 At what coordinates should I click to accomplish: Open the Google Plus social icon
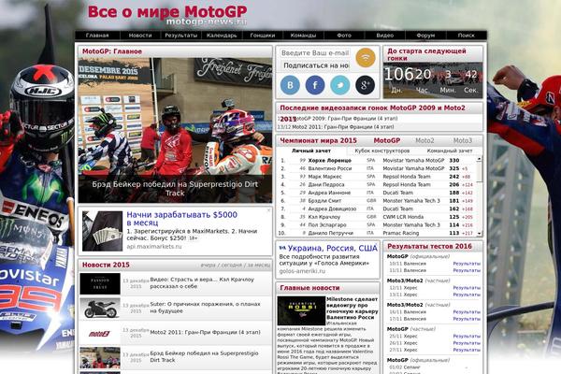[x=365, y=85]
